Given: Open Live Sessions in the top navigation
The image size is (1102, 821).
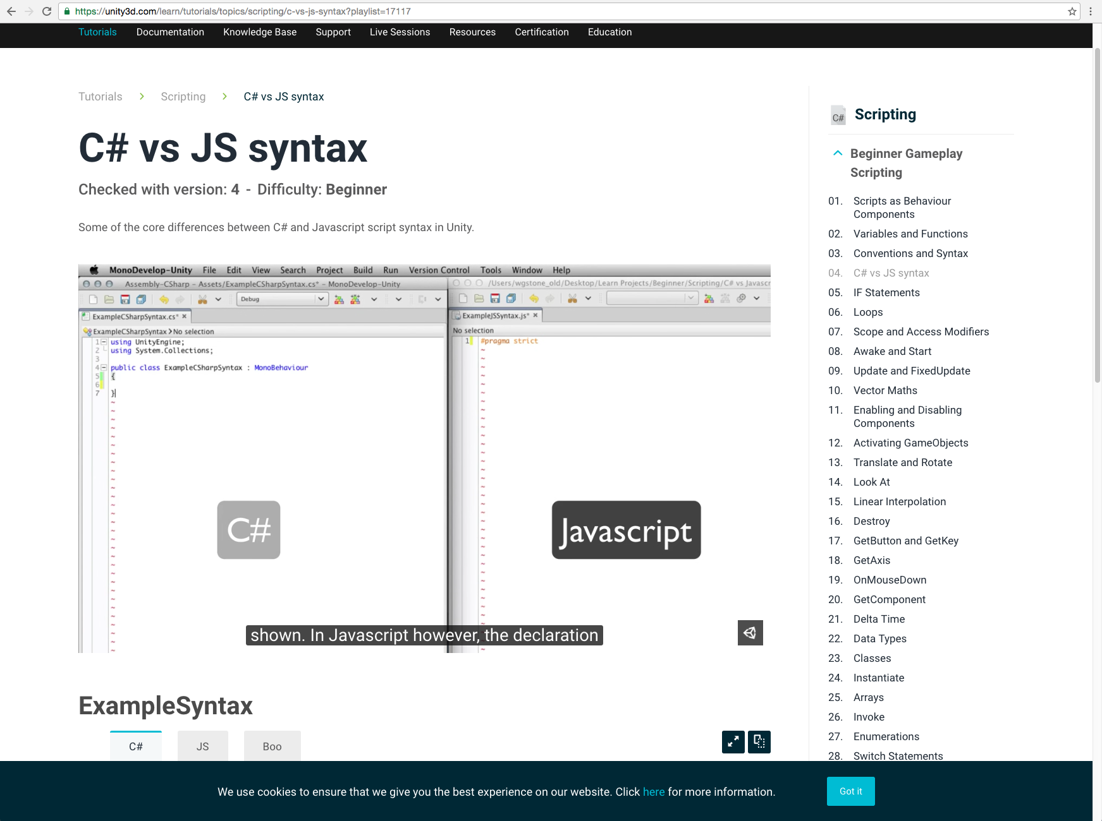Looking at the screenshot, I should point(400,32).
